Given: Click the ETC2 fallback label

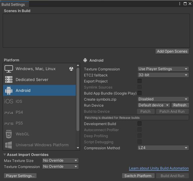Looking at the screenshot, I should click(x=96, y=75).
